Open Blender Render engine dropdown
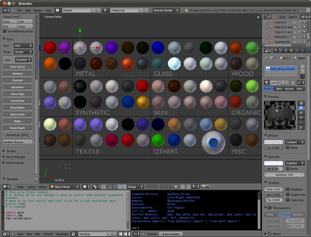Viewport: 311px width, 237px height. pos(166,10)
